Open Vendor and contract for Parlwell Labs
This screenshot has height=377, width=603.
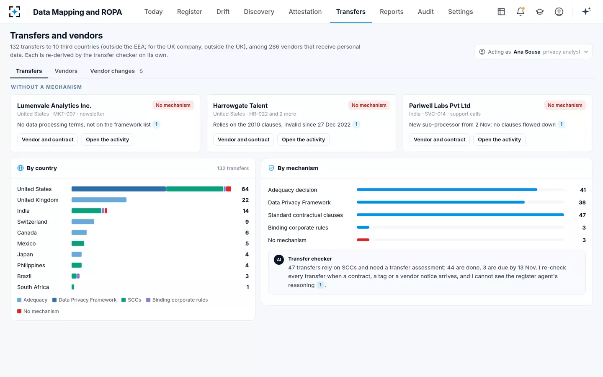(440, 139)
